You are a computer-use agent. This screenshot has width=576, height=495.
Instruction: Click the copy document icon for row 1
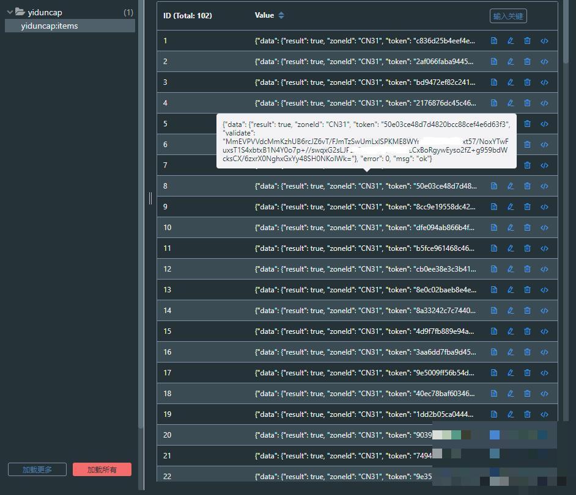point(493,41)
